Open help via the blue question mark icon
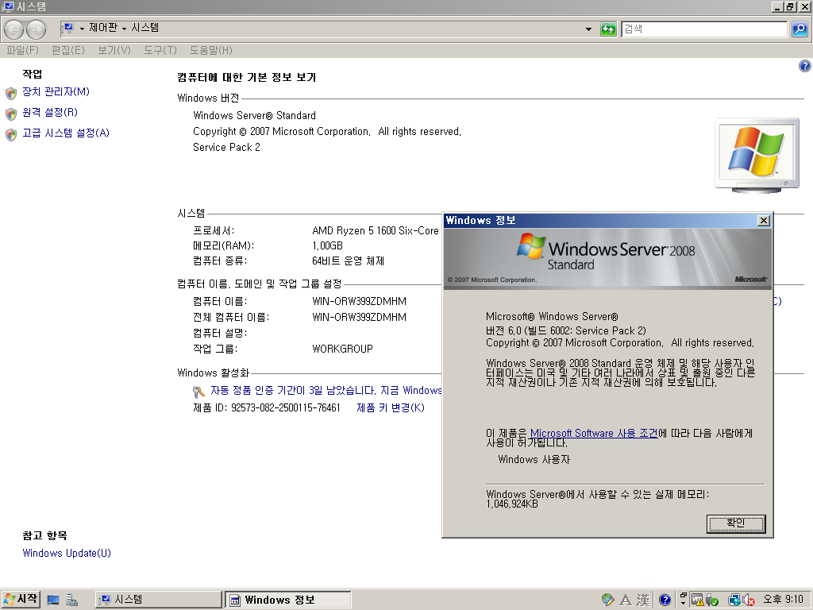 coord(804,66)
